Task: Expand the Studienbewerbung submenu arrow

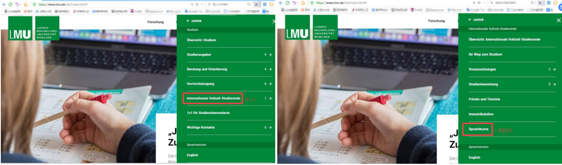Action: tap(554, 84)
